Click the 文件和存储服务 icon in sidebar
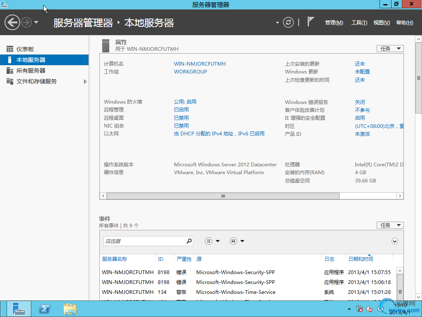The width and height of the screenshot is (422, 317). pyautogui.click(x=10, y=81)
